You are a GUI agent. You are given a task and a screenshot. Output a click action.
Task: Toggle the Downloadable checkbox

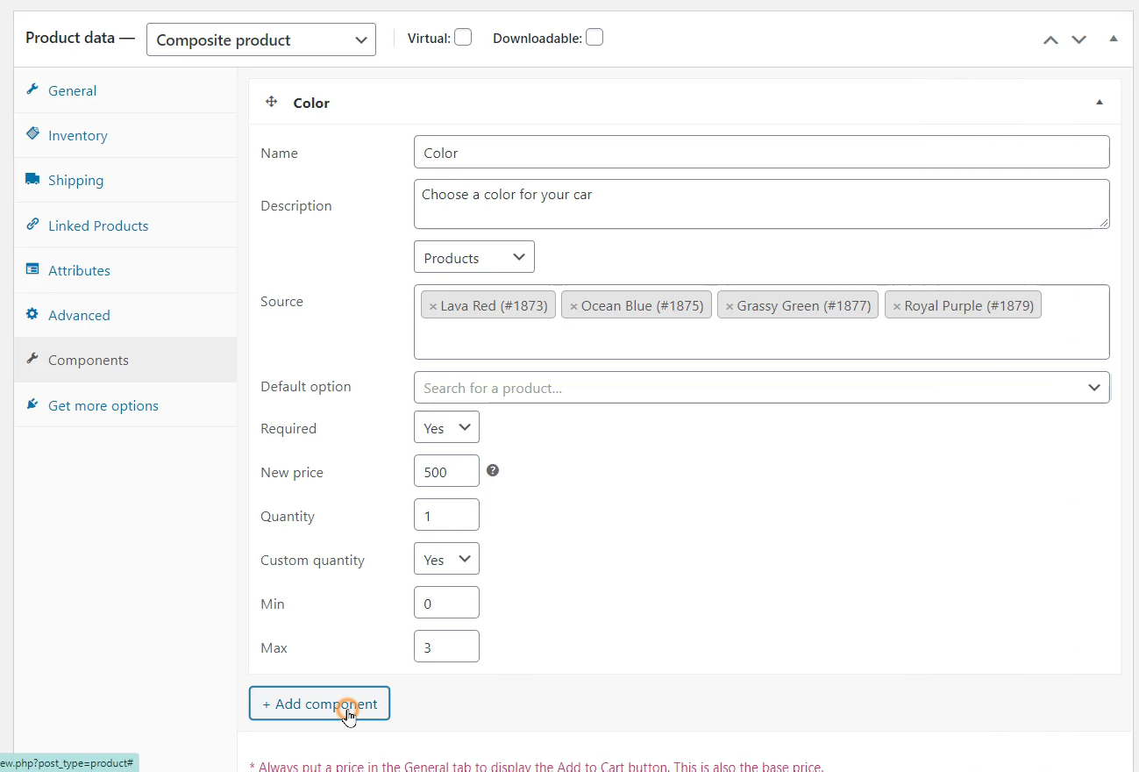[x=594, y=37]
